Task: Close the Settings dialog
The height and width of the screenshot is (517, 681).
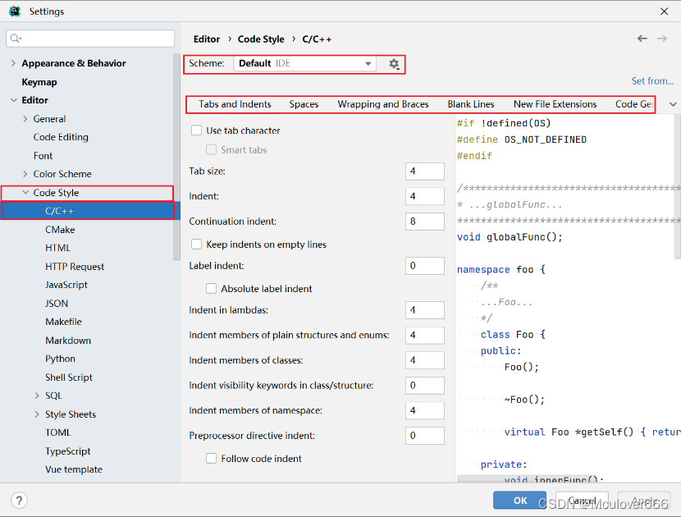Action: click(x=664, y=11)
